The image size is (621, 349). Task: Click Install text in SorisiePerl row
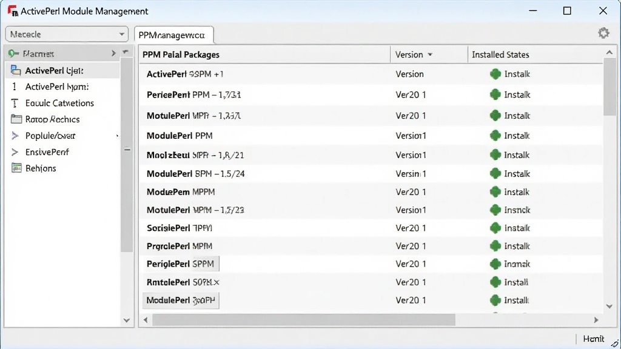tap(517, 228)
